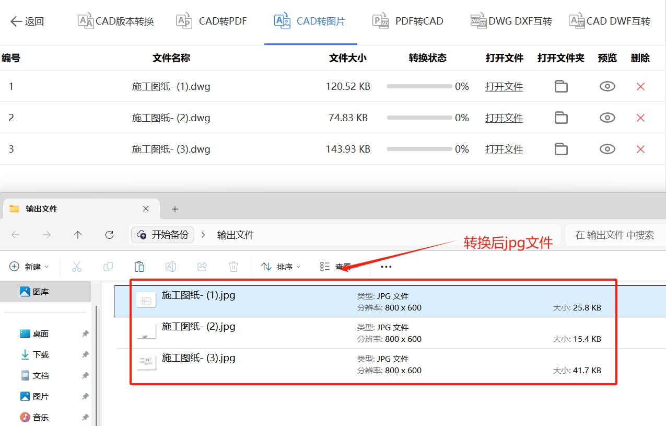Select the 施工图纸- (3).jpg thumbnail

tap(146, 363)
